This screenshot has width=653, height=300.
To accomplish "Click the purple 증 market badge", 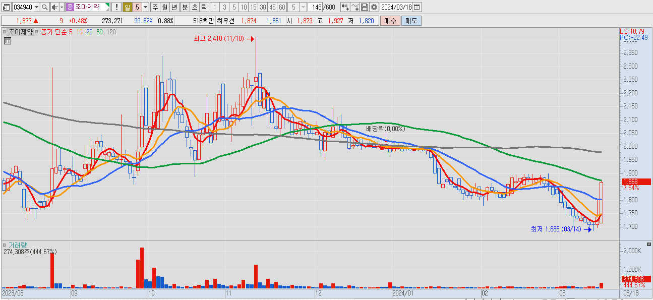I will [x=70, y=7].
